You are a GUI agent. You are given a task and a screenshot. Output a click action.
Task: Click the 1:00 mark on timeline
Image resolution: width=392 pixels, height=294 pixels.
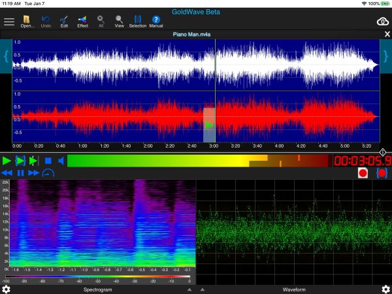tap(82, 146)
